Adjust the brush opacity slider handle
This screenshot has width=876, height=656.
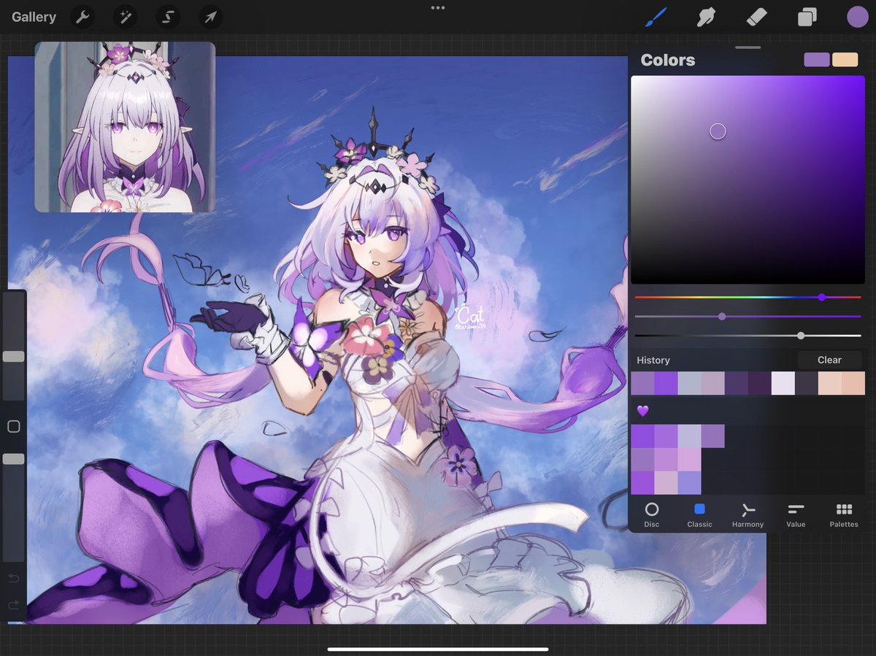pyautogui.click(x=13, y=459)
